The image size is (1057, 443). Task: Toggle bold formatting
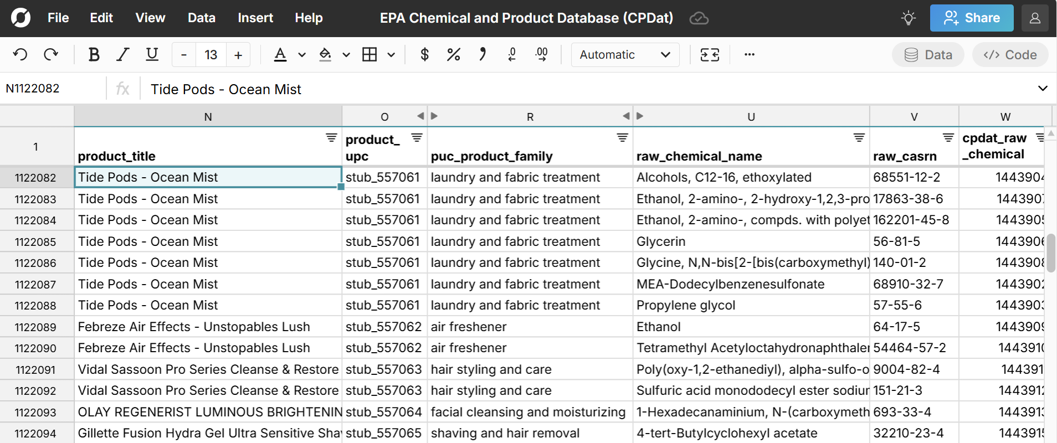[x=94, y=54]
